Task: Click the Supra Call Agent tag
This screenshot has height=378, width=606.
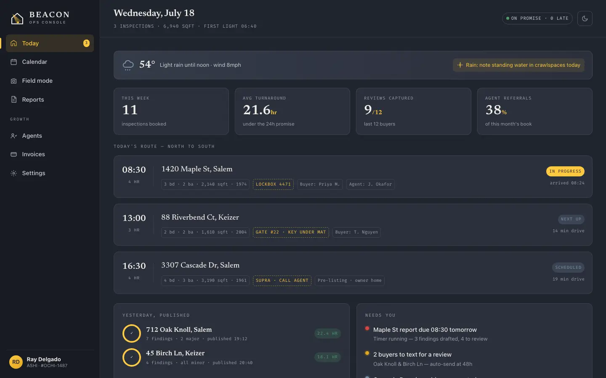Action: pos(282,281)
